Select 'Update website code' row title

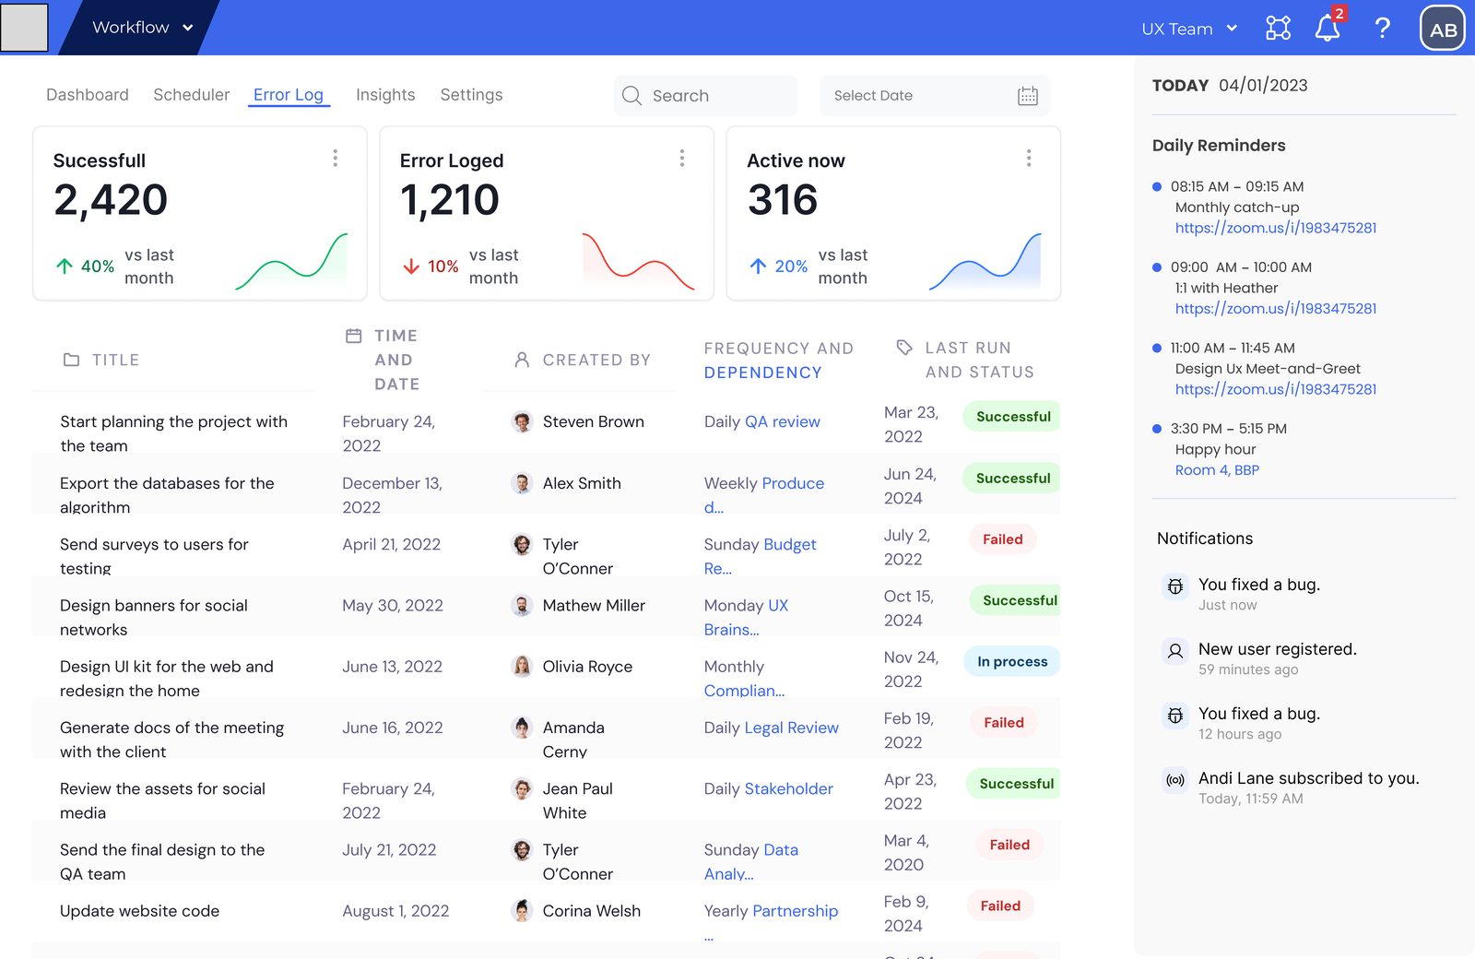(x=139, y=911)
